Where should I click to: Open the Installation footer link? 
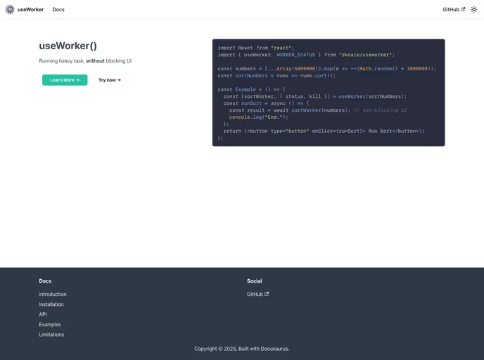tap(51, 304)
